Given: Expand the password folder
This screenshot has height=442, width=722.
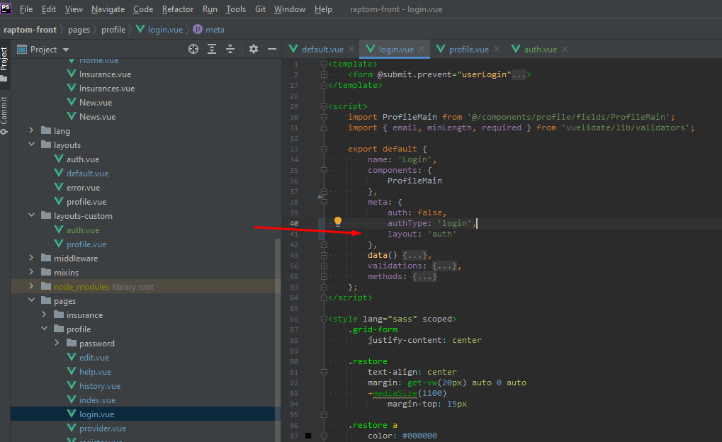Looking at the screenshot, I should tap(57, 343).
